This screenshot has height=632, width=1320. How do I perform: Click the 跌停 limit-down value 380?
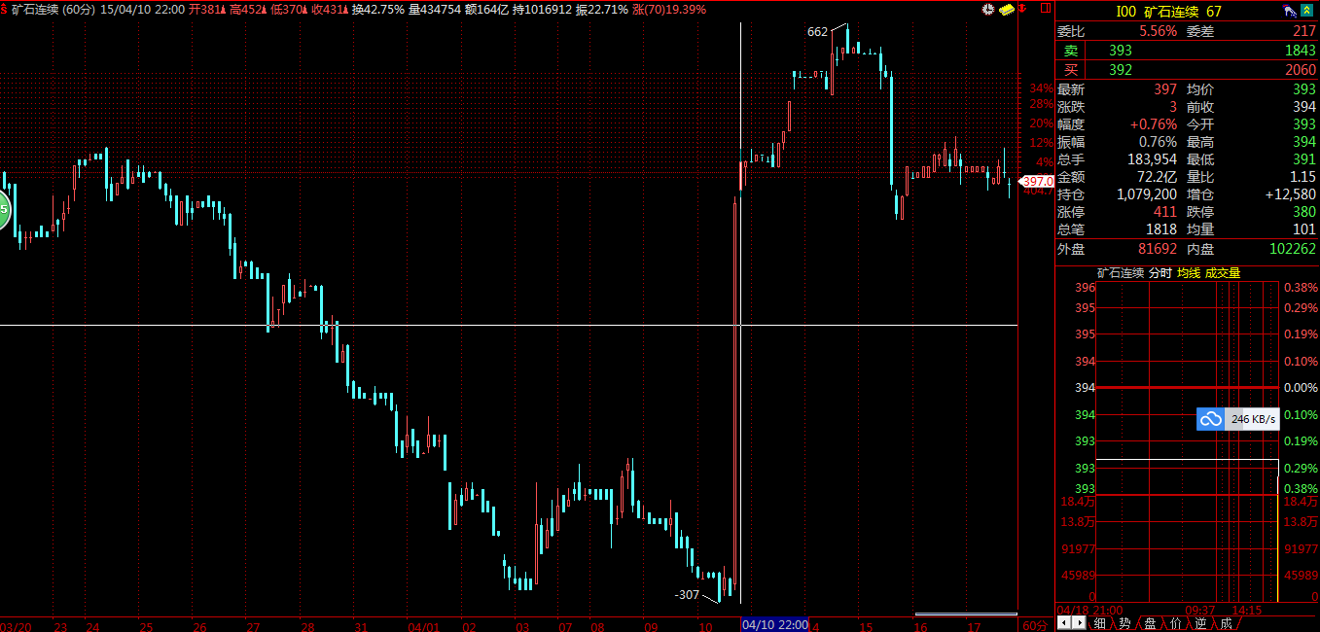1304,212
